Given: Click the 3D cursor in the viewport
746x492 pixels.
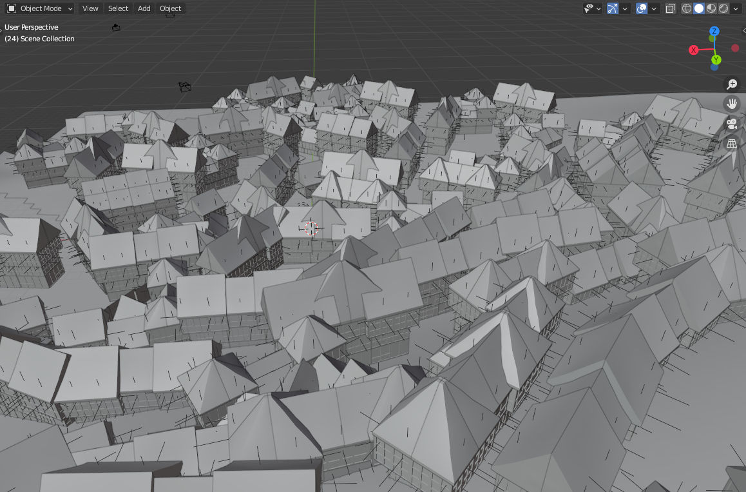Looking at the screenshot, I should click(311, 229).
